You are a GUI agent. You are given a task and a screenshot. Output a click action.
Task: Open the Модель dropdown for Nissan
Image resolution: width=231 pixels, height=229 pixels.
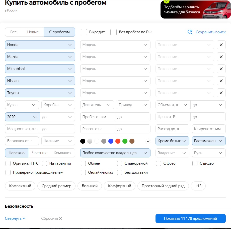pyautogui.click(x=115, y=81)
